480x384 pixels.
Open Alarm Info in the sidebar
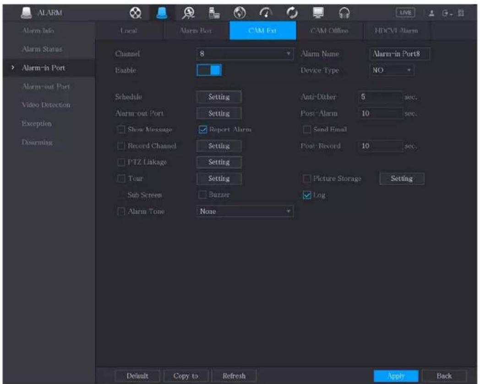[38, 31]
